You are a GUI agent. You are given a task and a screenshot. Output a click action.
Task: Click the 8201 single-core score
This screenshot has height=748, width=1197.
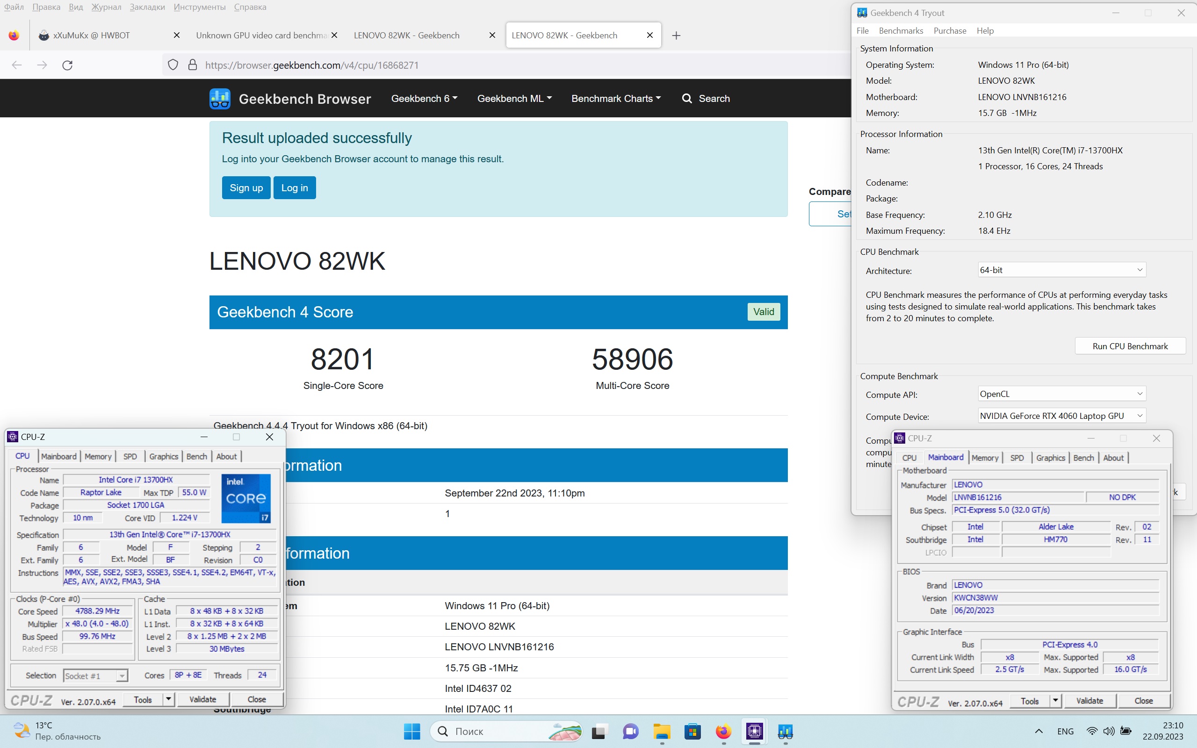tap(342, 359)
